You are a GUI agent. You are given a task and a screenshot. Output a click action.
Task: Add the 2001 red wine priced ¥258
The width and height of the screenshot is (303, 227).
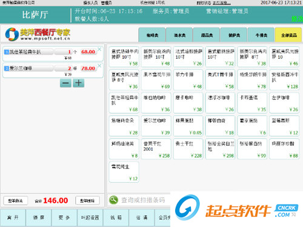(156, 149)
